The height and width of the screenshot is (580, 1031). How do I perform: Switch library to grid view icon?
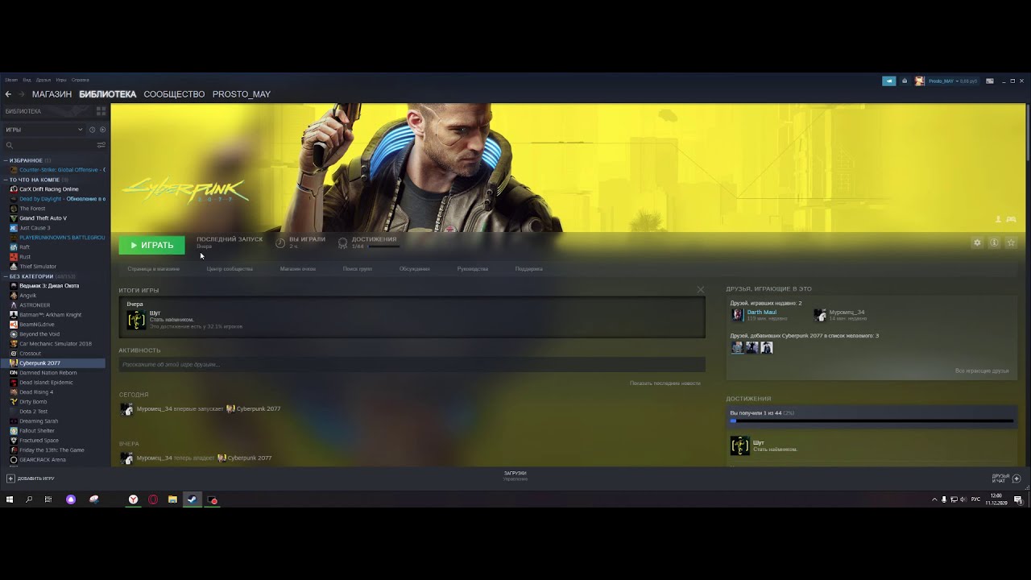pyautogui.click(x=100, y=111)
